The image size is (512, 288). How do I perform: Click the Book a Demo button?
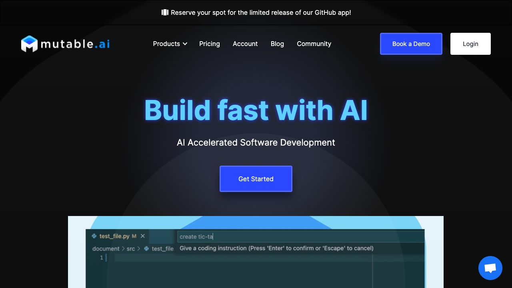[x=411, y=44]
